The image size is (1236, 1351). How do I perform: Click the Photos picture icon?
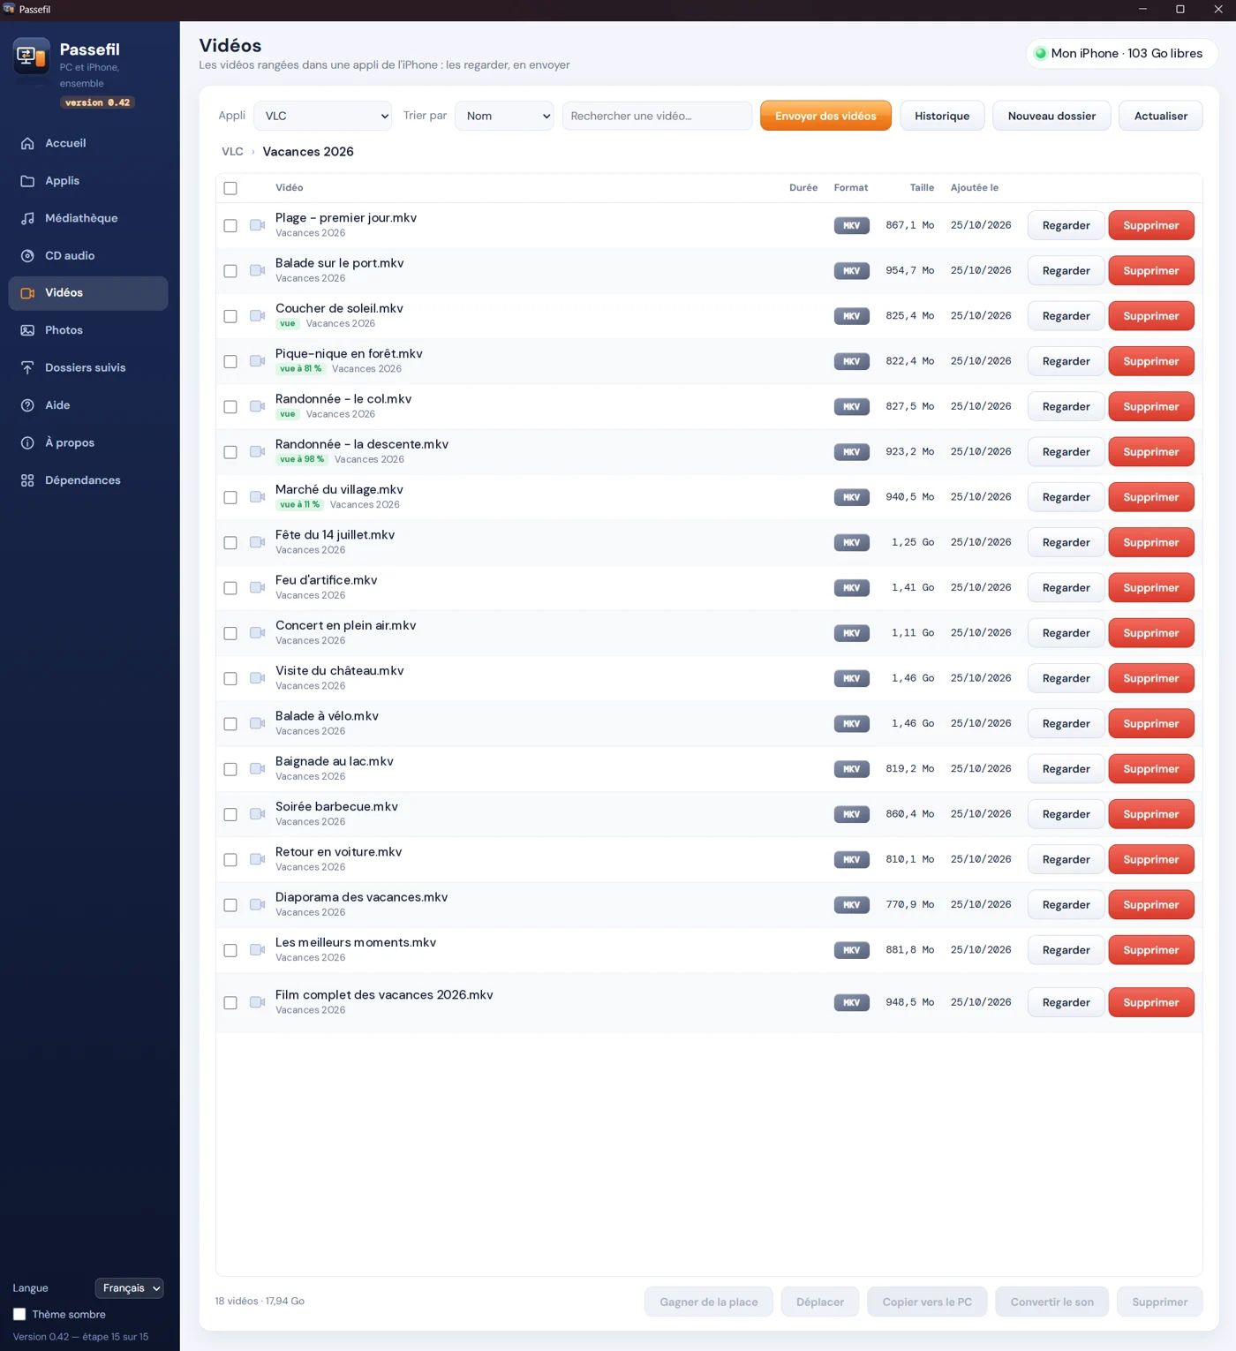point(27,330)
